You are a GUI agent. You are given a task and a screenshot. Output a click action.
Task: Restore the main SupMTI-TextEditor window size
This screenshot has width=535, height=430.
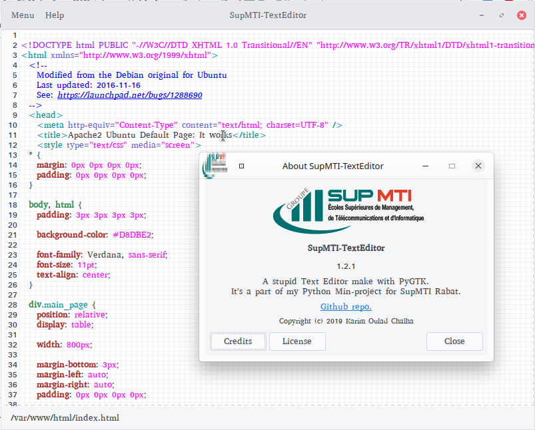pos(502,15)
